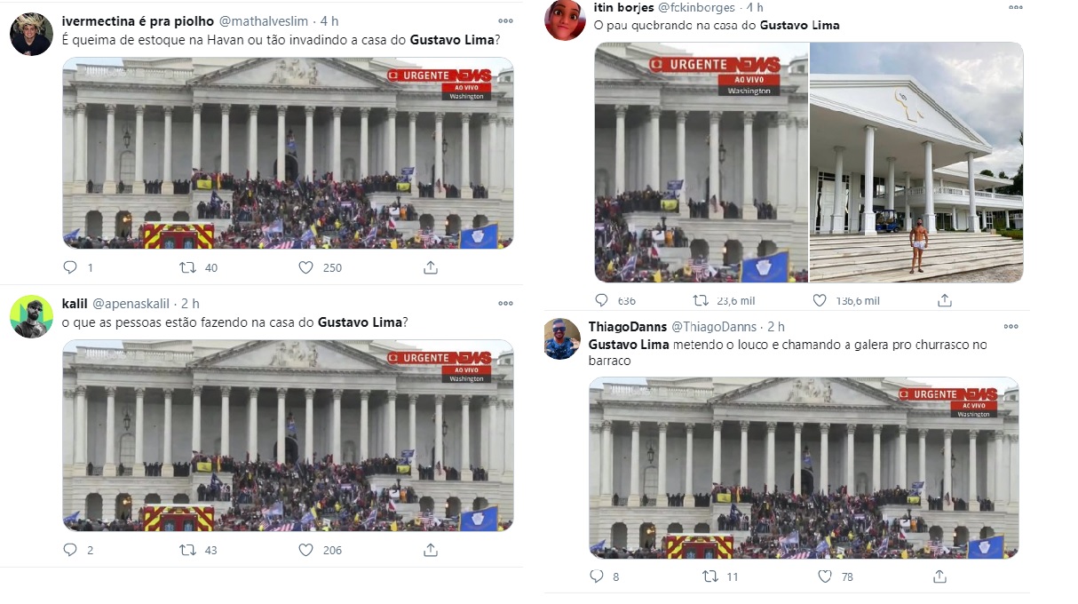Retweet the ivermectina é pra piolho tweet
The width and height of the screenshot is (1078, 604).
pos(187,266)
